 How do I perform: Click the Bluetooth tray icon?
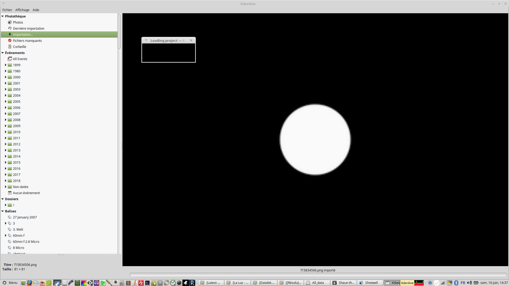click(456, 283)
